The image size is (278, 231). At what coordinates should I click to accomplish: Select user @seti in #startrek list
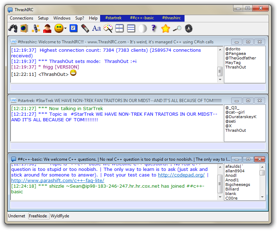[x=231, y=121]
